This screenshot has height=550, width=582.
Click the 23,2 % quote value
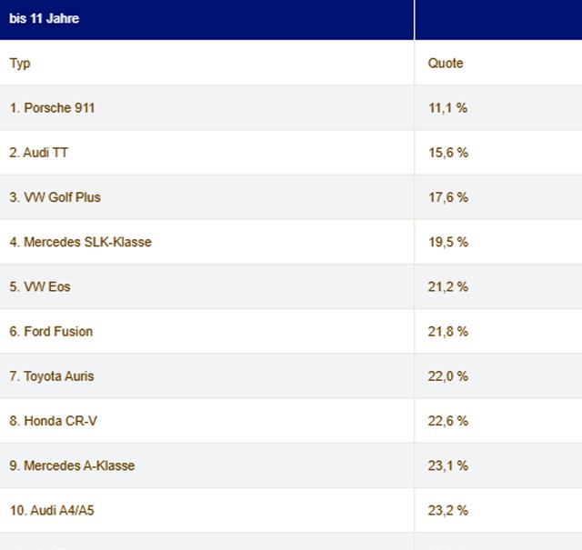[448, 510]
